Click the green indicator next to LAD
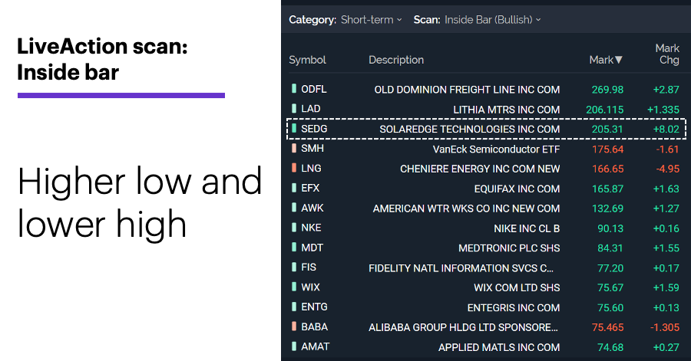This screenshot has height=361, width=691. (x=294, y=109)
